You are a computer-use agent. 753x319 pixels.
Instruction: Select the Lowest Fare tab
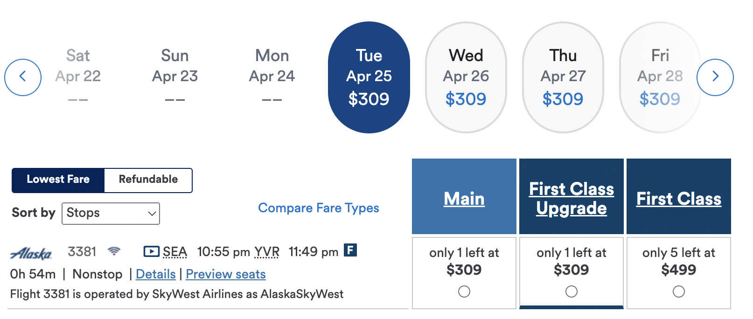pyautogui.click(x=58, y=180)
